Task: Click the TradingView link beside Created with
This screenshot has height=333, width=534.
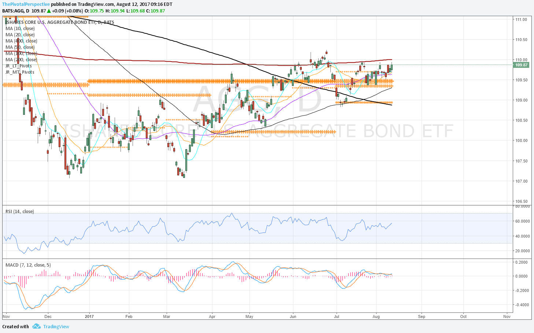Action: [x=56, y=326]
